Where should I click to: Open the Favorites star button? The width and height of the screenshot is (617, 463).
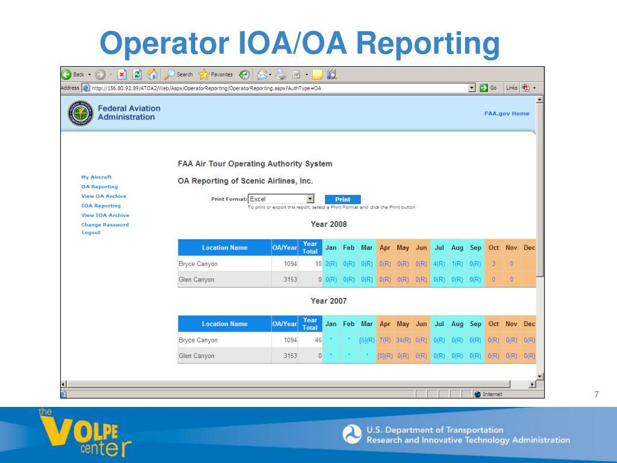(216, 74)
